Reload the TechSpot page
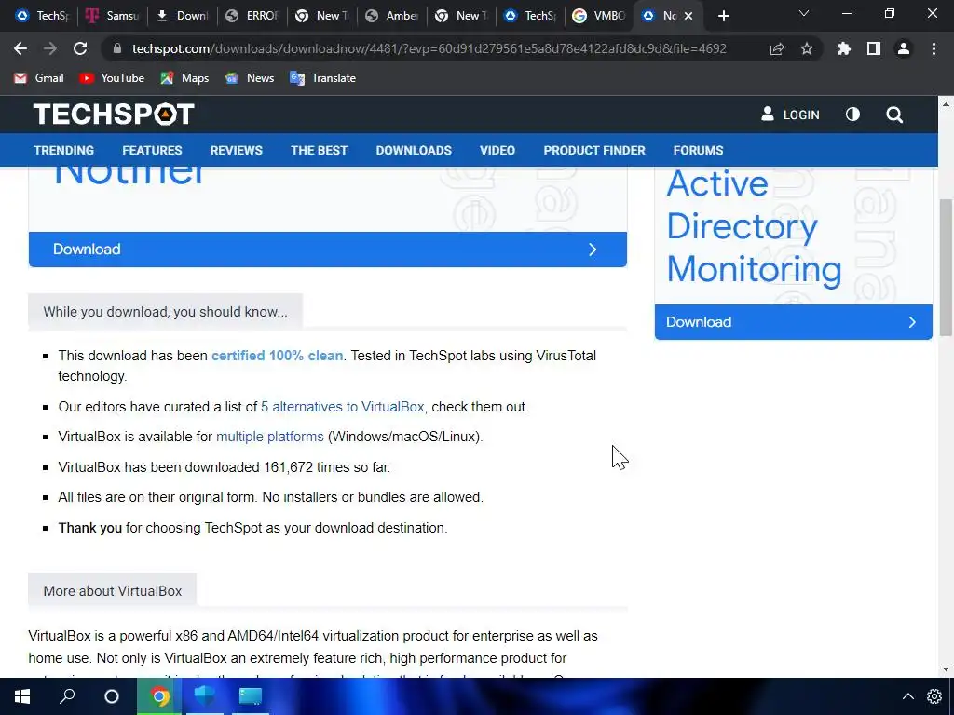954x715 pixels. pyautogui.click(x=80, y=48)
